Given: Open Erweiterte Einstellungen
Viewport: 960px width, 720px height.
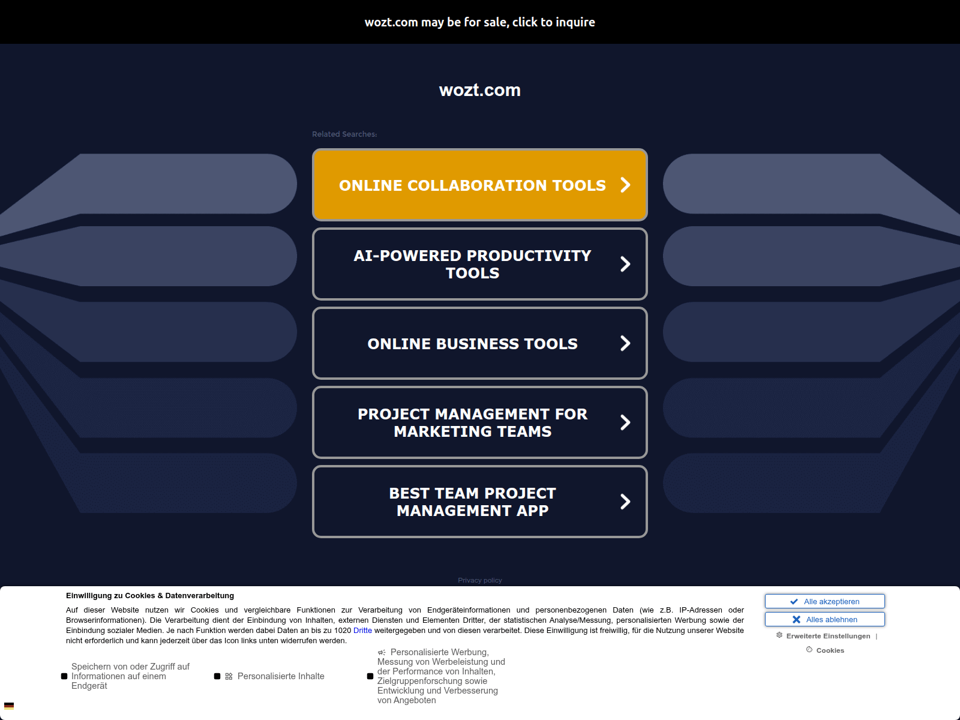Looking at the screenshot, I should (828, 636).
